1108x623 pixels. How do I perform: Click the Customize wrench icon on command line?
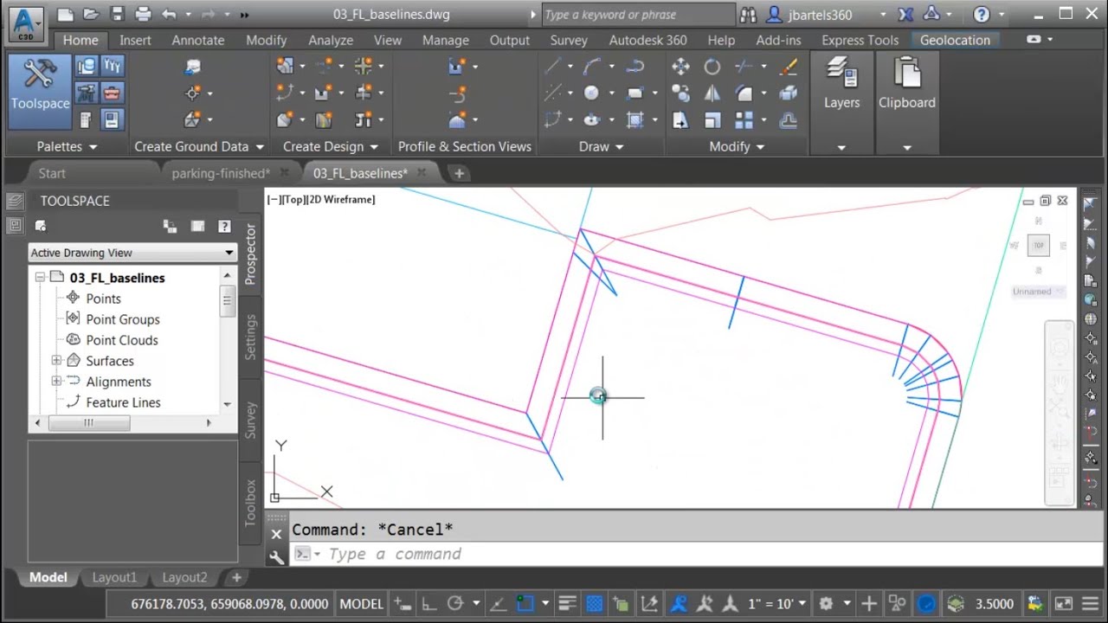pos(276,558)
